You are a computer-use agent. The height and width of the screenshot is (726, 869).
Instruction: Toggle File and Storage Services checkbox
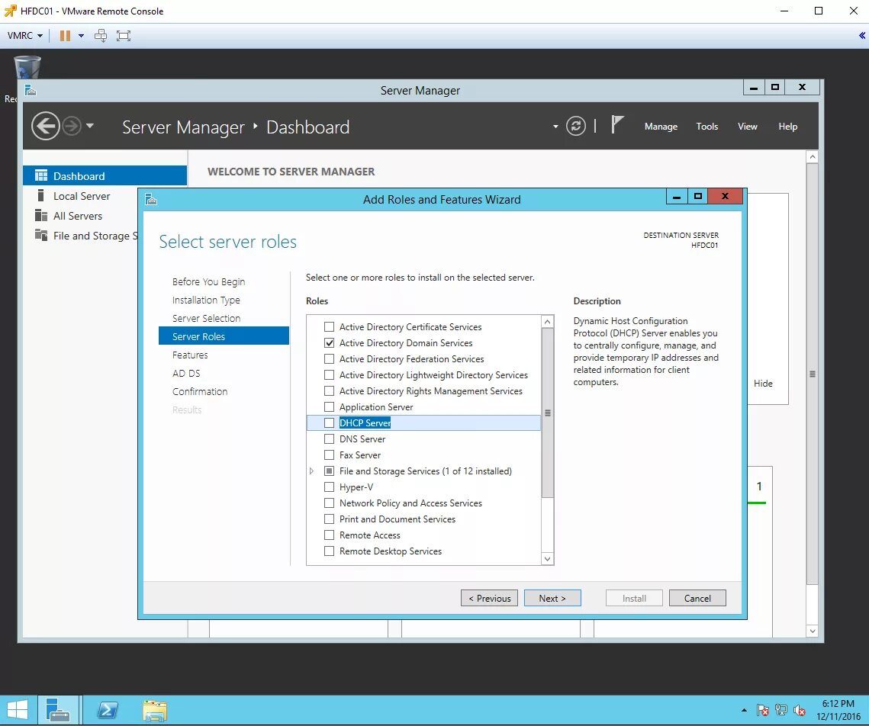(329, 471)
